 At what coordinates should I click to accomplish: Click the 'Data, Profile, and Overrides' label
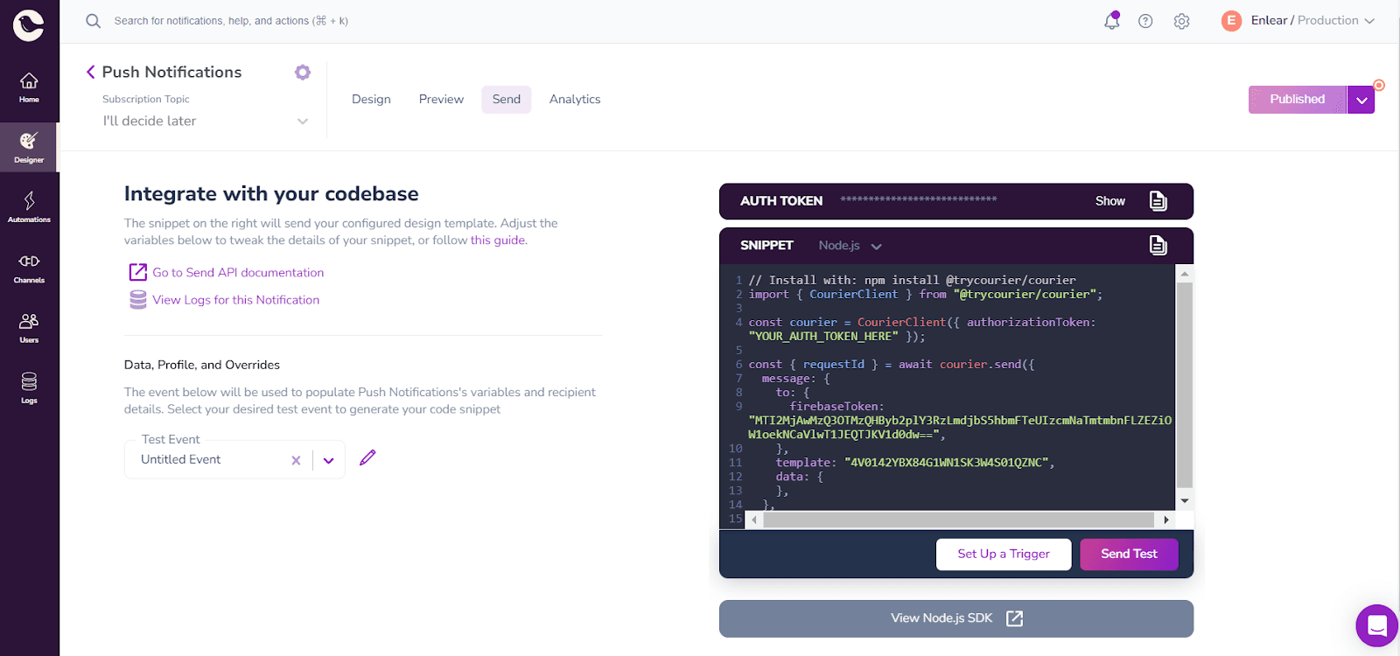pos(202,365)
